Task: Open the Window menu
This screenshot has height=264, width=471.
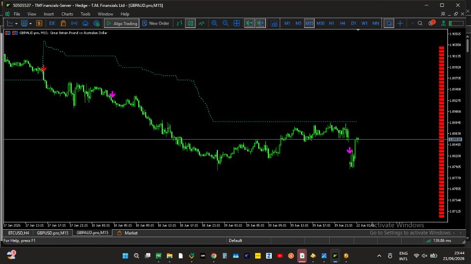Action: (x=105, y=14)
